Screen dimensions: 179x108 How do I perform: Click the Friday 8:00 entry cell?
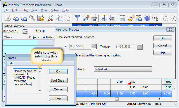pyautogui.click(x=142, y=87)
